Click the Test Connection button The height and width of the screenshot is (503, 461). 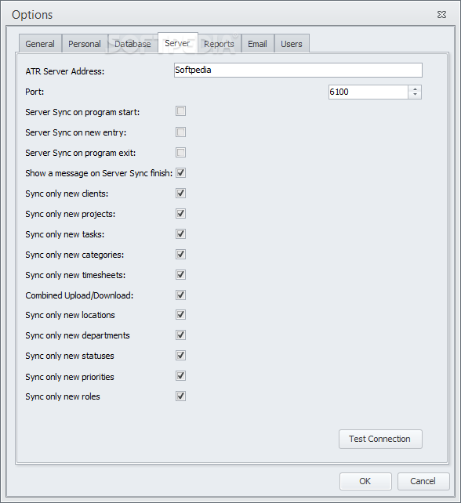pyautogui.click(x=380, y=439)
